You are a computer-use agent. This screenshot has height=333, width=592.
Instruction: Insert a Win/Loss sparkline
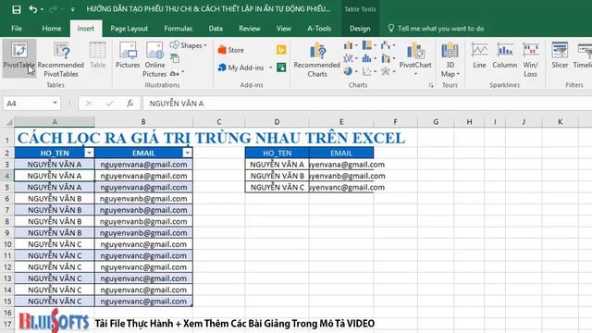click(530, 59)
